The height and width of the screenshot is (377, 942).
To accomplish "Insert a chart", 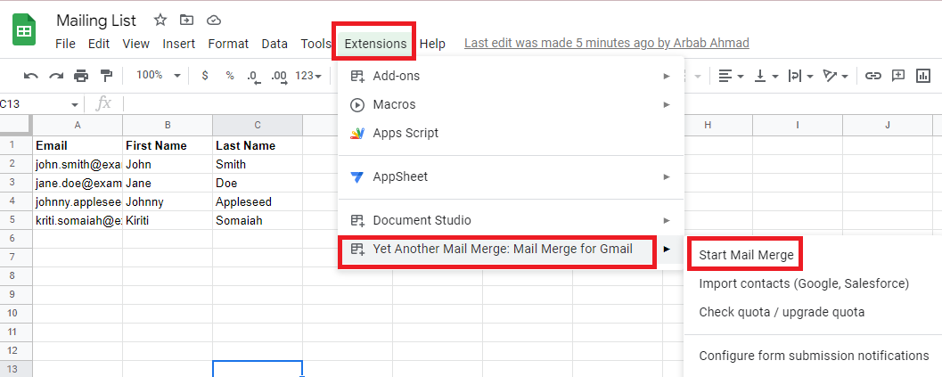I will coord(922,76).
